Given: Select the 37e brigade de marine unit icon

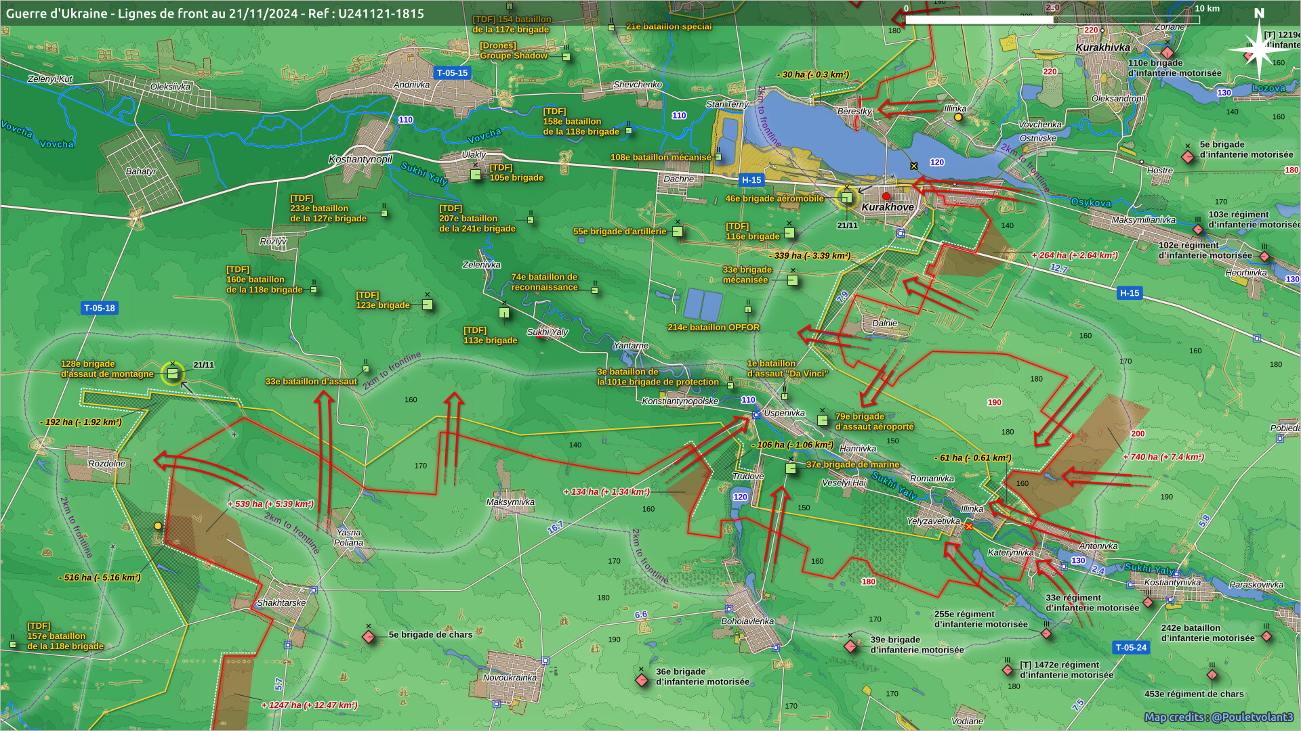Looking at the screenshot, I should click(791, 468).
